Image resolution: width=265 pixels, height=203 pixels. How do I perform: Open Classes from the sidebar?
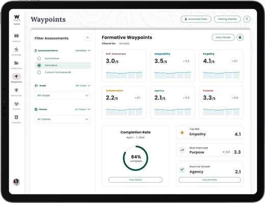point(16,104)
